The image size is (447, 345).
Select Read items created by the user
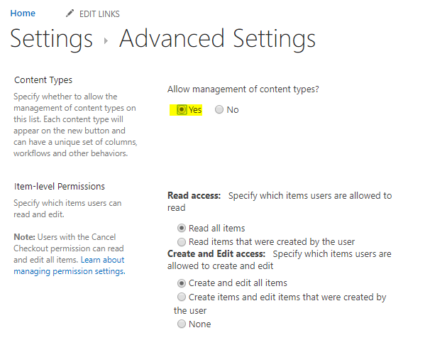click(x=182, y=242)
